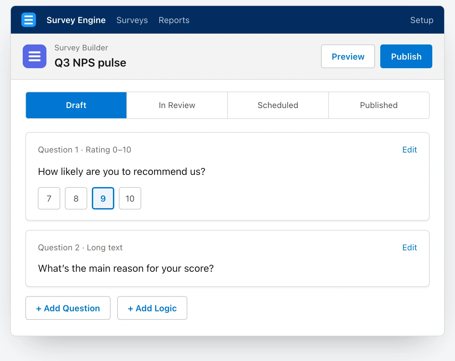Click 'How likely are you to recommend us?' text

tap(121, 172)
